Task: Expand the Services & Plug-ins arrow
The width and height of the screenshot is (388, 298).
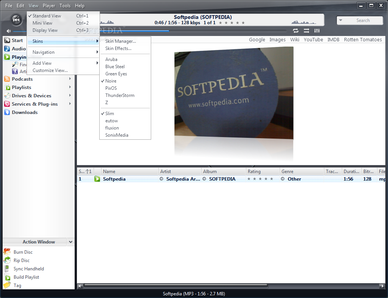Action: click(x=70, y=104)
